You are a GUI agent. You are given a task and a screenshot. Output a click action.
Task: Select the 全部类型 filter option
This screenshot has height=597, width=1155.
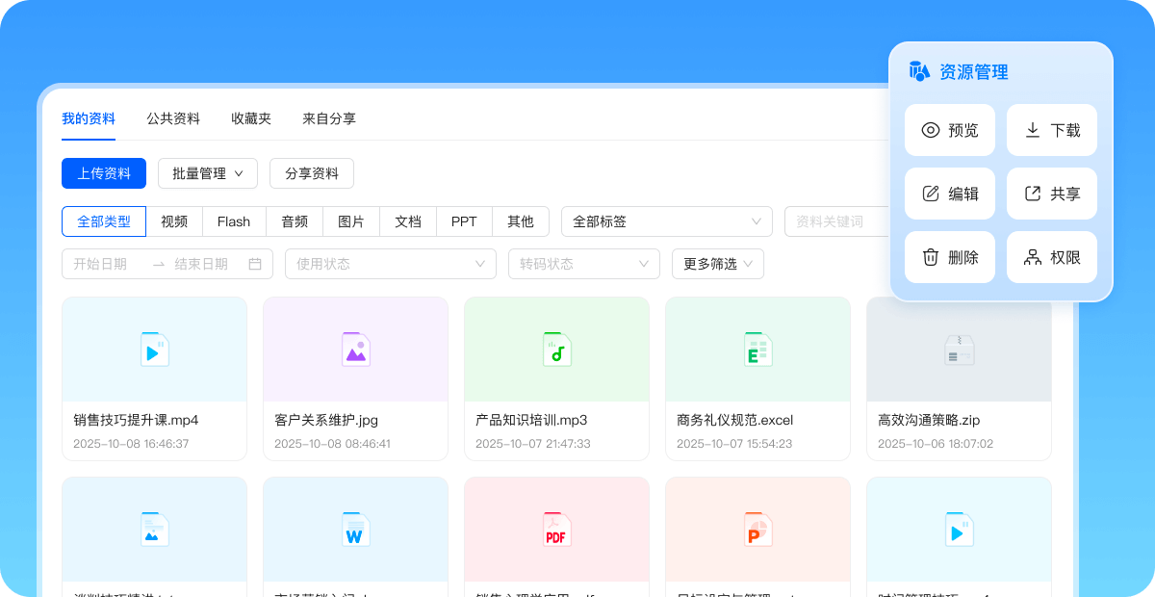[104, 221]
